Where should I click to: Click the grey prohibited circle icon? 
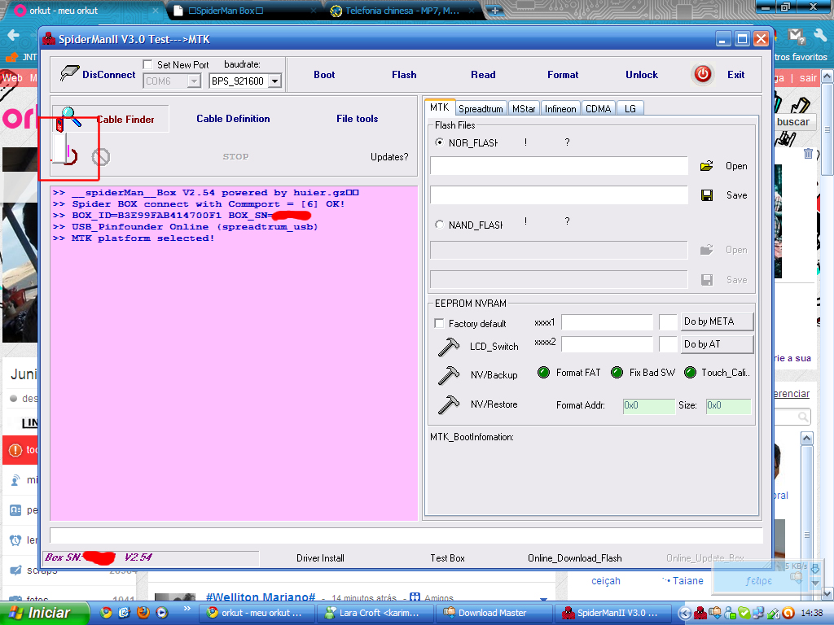(100, 157)
